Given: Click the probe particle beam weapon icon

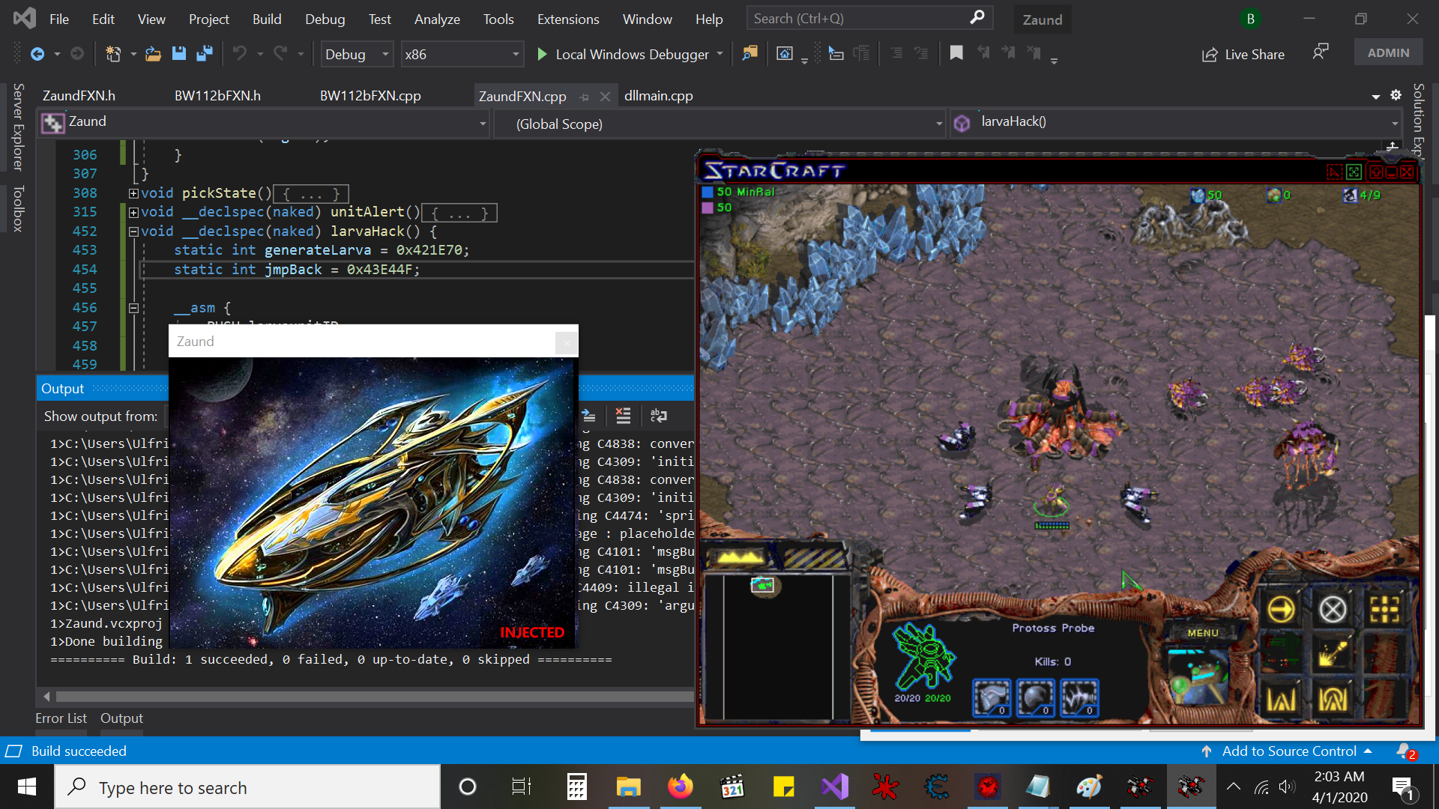Looking at the screenshot, I should pos(1080,698).
